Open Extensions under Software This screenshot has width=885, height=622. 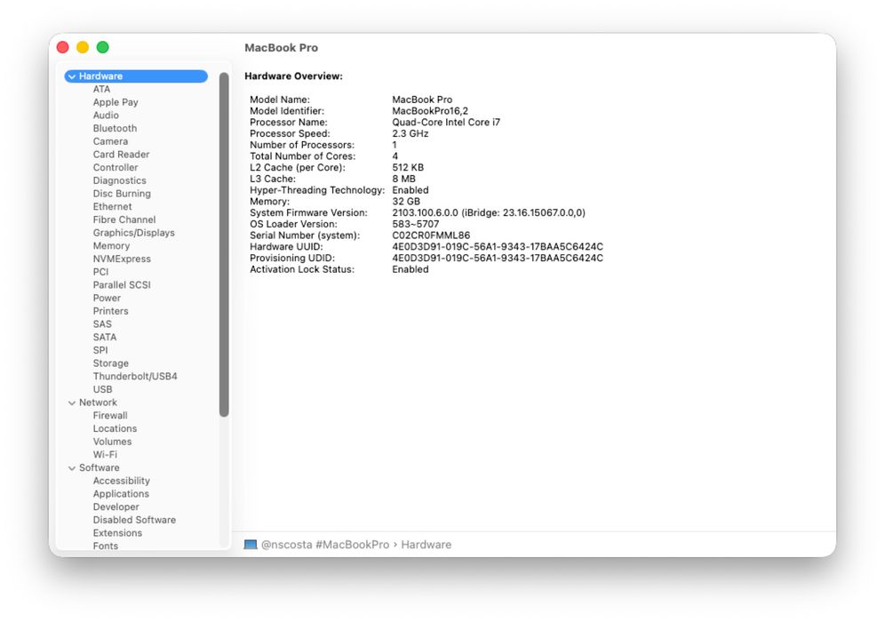click(117, 533)
